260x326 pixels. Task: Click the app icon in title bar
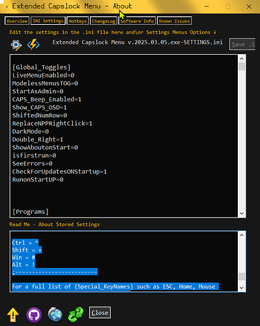pos(7,7)
